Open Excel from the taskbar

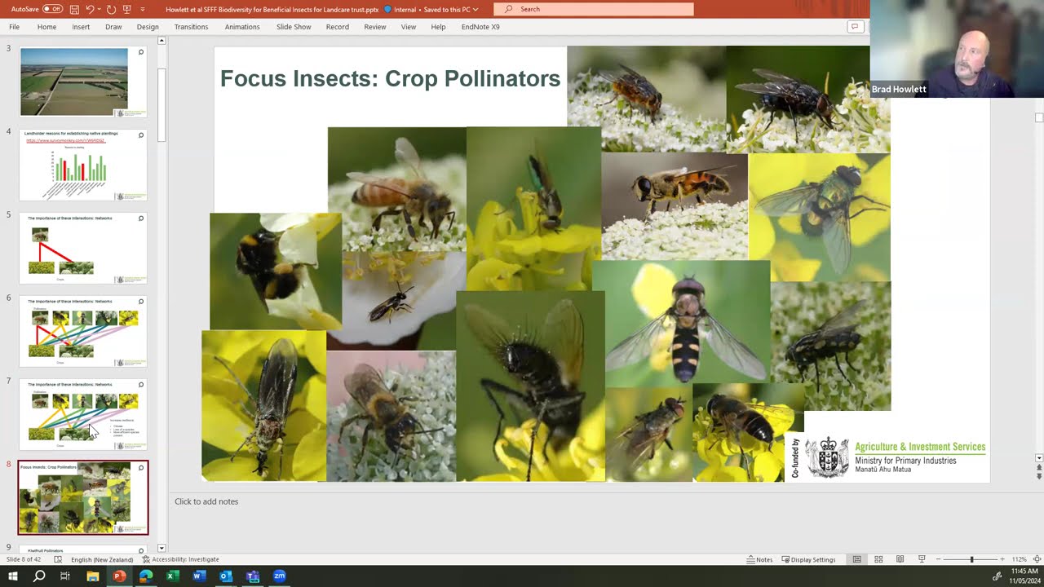tap(172, 576)
